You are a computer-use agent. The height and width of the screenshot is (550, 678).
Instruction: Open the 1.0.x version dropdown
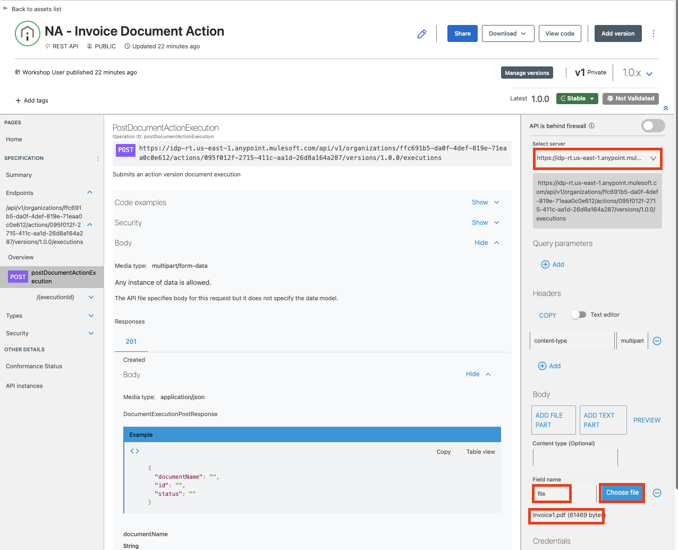638,73
